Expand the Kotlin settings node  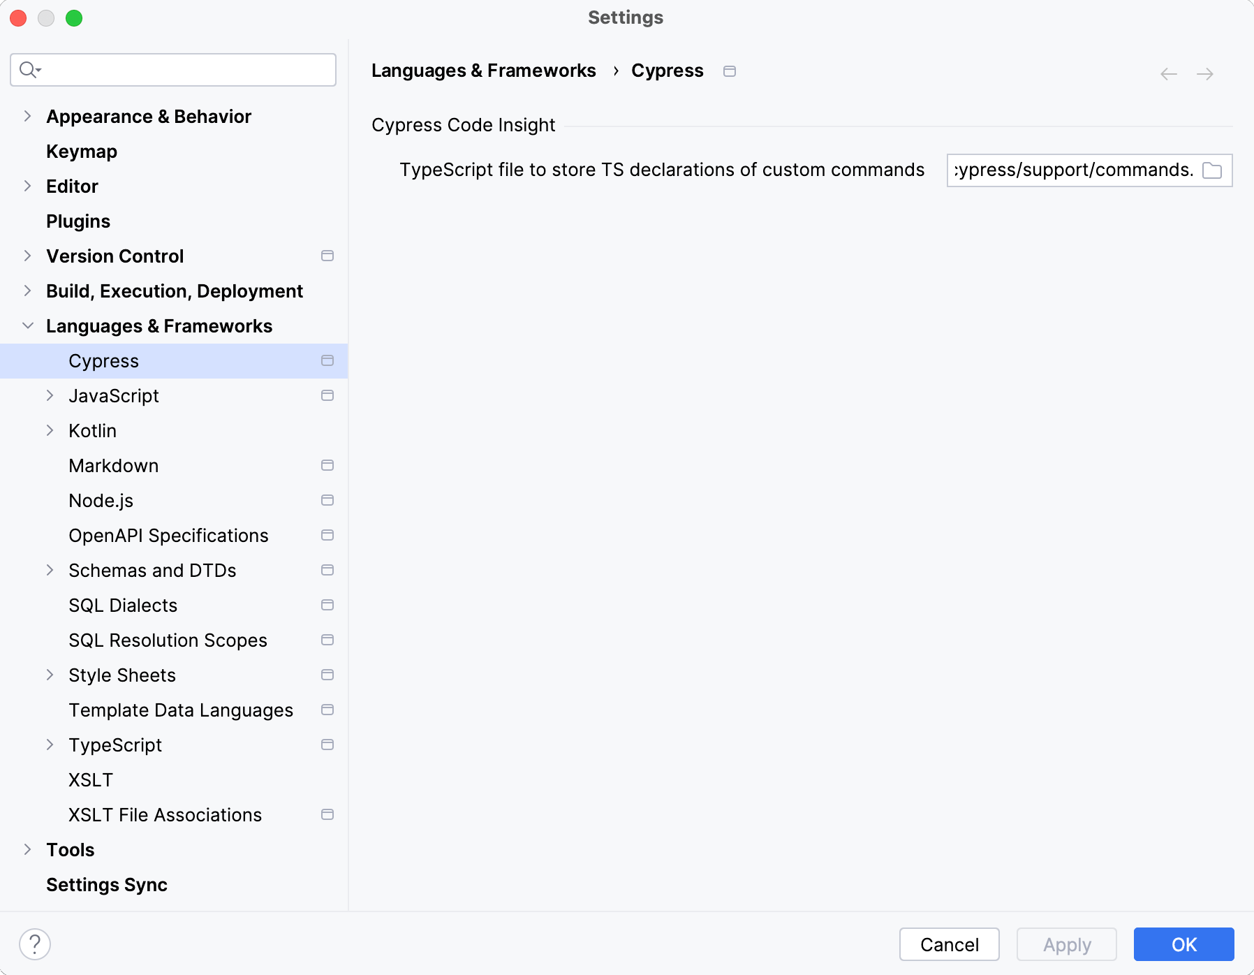pyautogui.click(x=50, y=430)
